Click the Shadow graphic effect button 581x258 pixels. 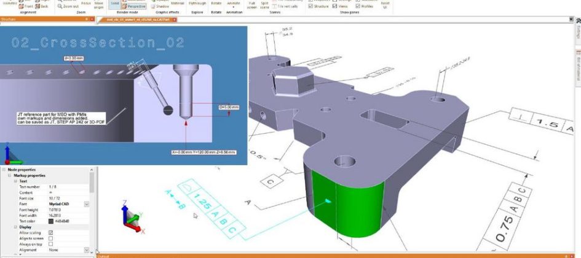click(162, 6)
